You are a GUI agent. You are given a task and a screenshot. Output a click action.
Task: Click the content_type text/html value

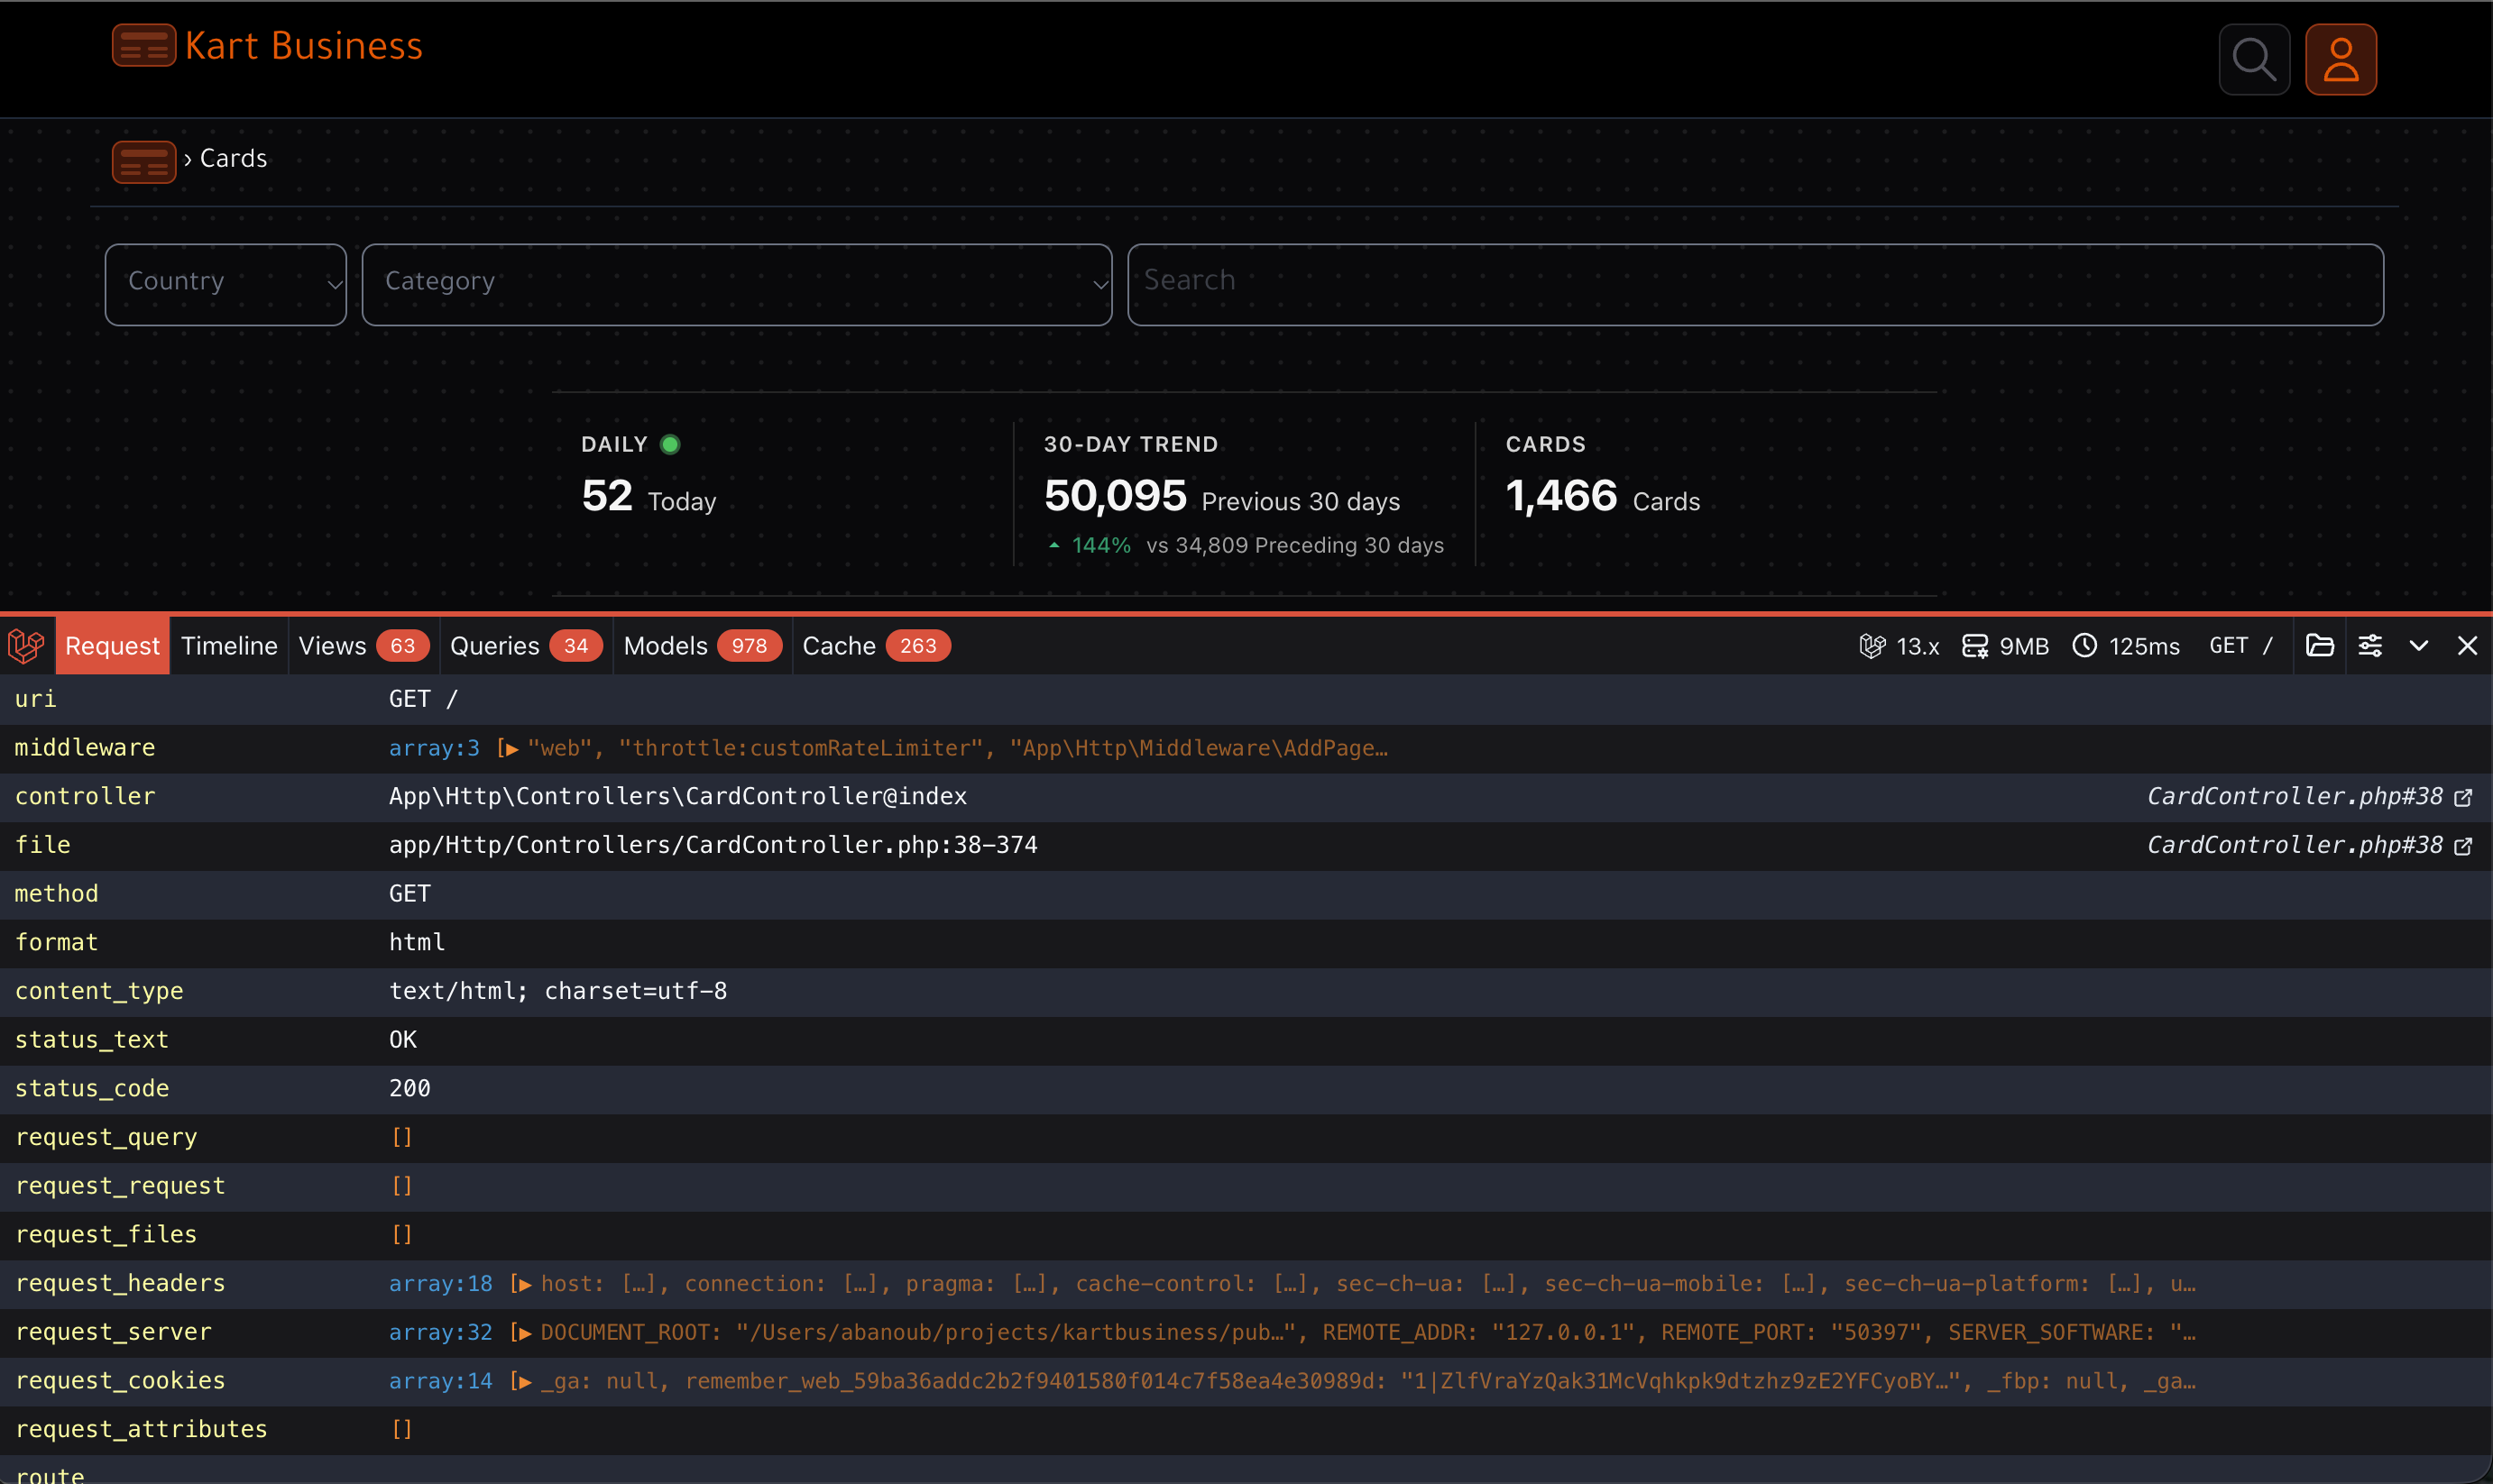click(558, 991)
